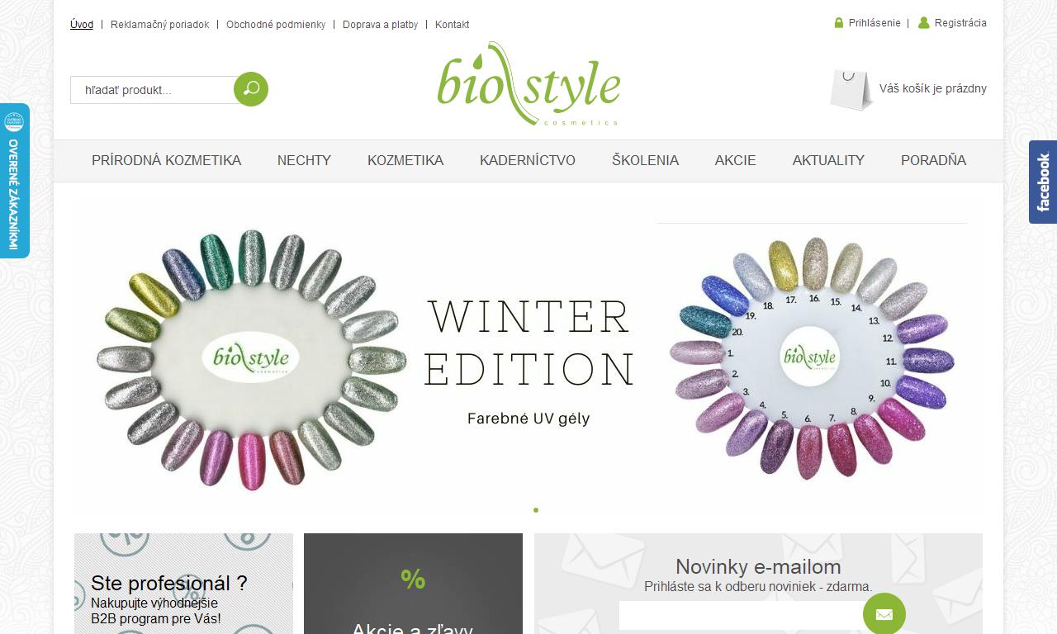Click the Kontakt link
The image size is (1057, 634).
click(x=452, y=25)
